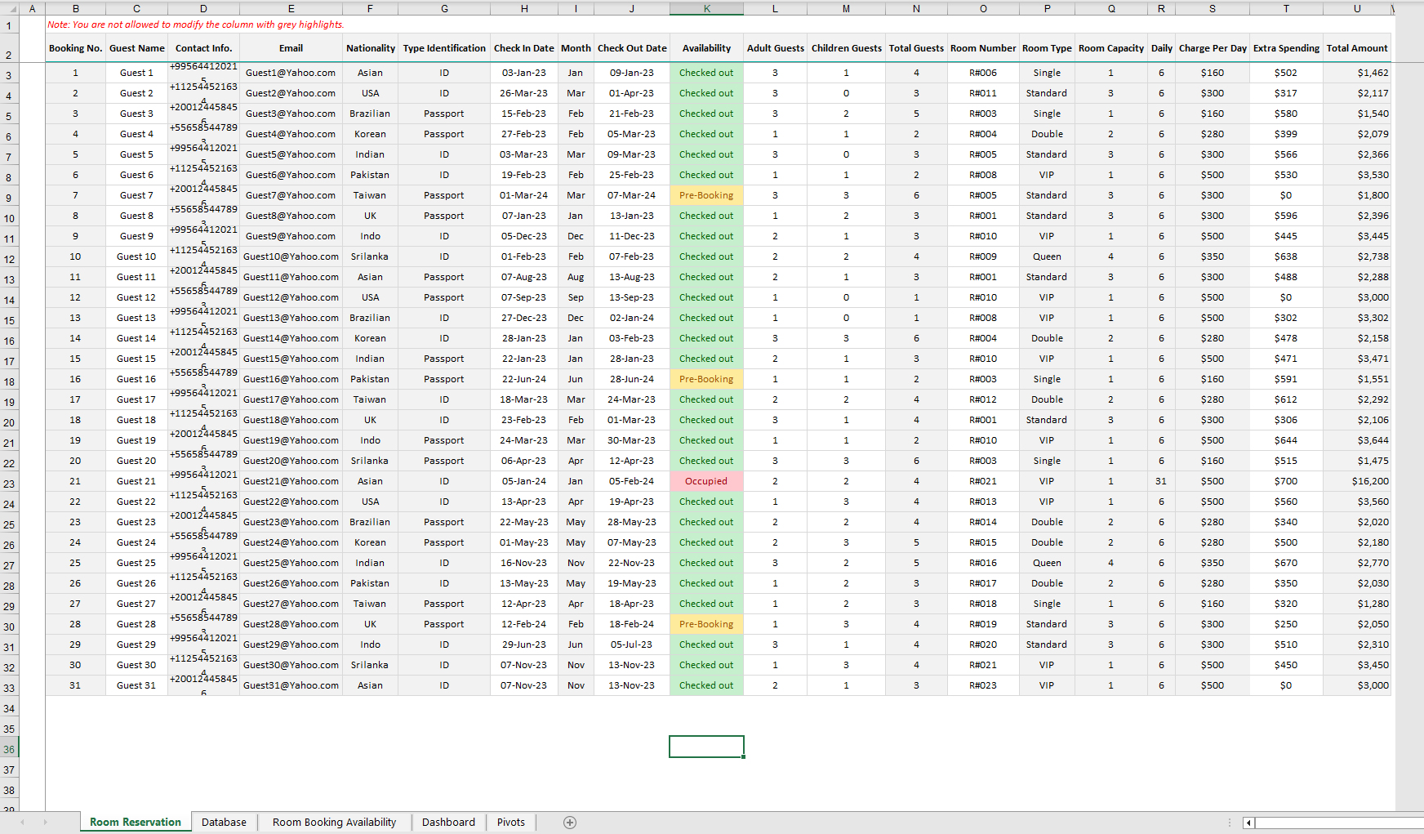Open the Room Reservation sheet tab

136,823
